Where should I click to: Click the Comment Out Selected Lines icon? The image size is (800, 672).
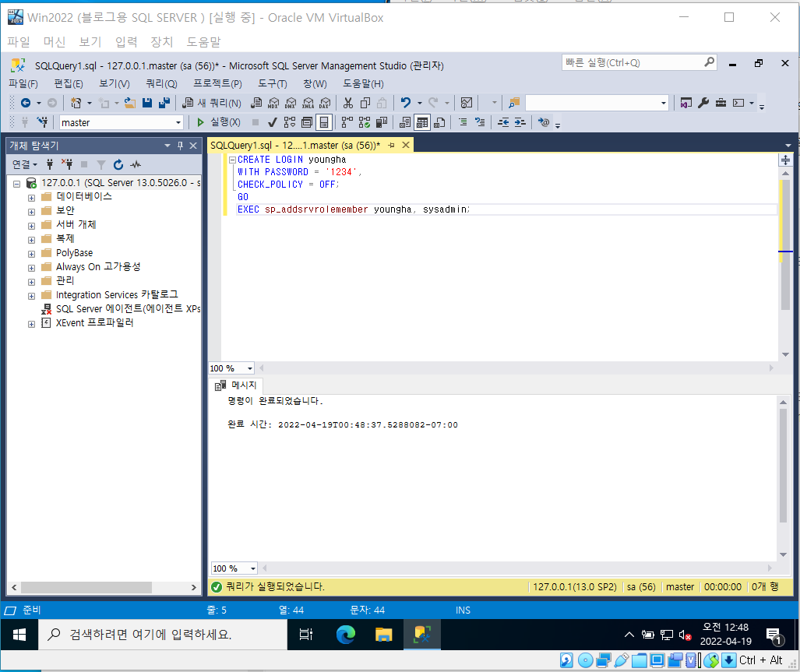click(x=463, y=122)
